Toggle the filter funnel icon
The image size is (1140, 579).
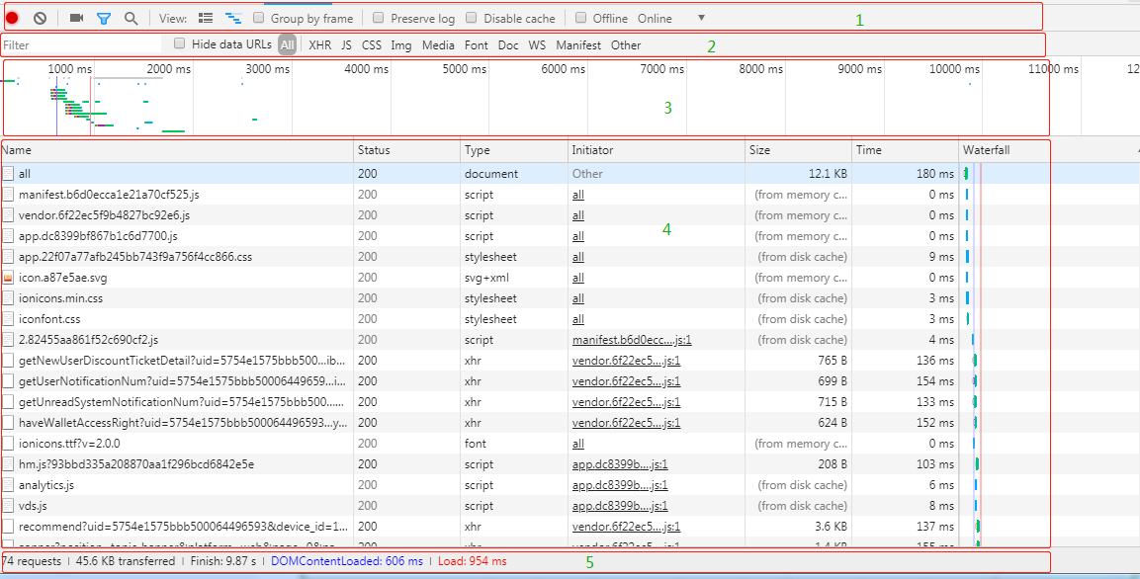[x=103, y=18]
